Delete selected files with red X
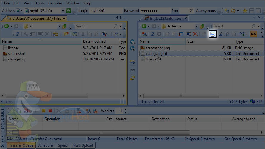This screenshot has width=265, height=149. click(195, 34)
